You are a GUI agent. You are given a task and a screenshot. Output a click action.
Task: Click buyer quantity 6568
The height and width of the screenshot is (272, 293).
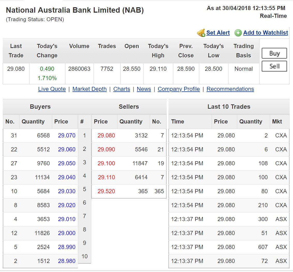(43, 135)
